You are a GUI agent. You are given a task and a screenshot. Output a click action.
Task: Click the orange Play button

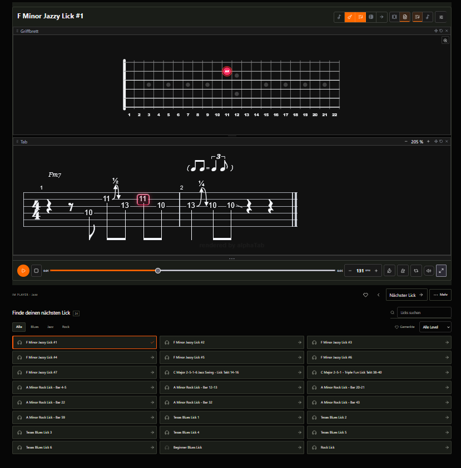pos(23,271)
